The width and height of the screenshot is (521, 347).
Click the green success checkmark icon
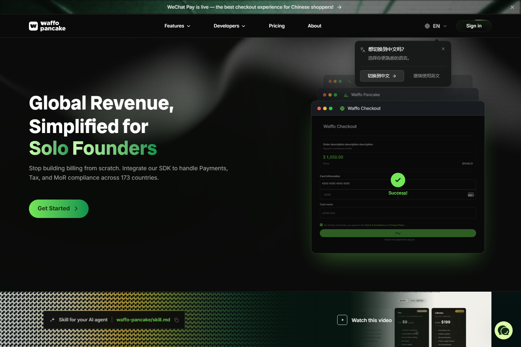coord(398,180)
